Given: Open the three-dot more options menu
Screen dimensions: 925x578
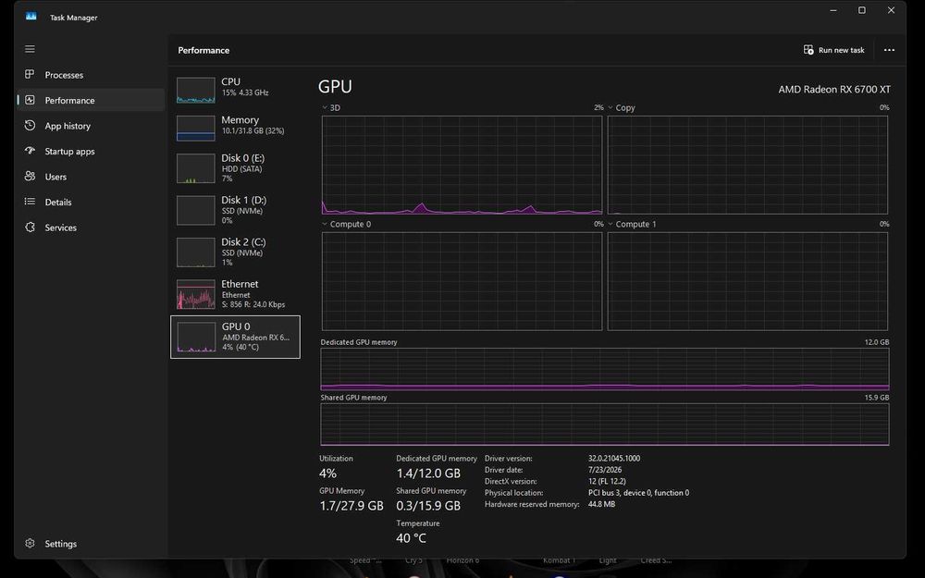Looking at the screenshot, I should pyautogui.click(x=889, y=50).
